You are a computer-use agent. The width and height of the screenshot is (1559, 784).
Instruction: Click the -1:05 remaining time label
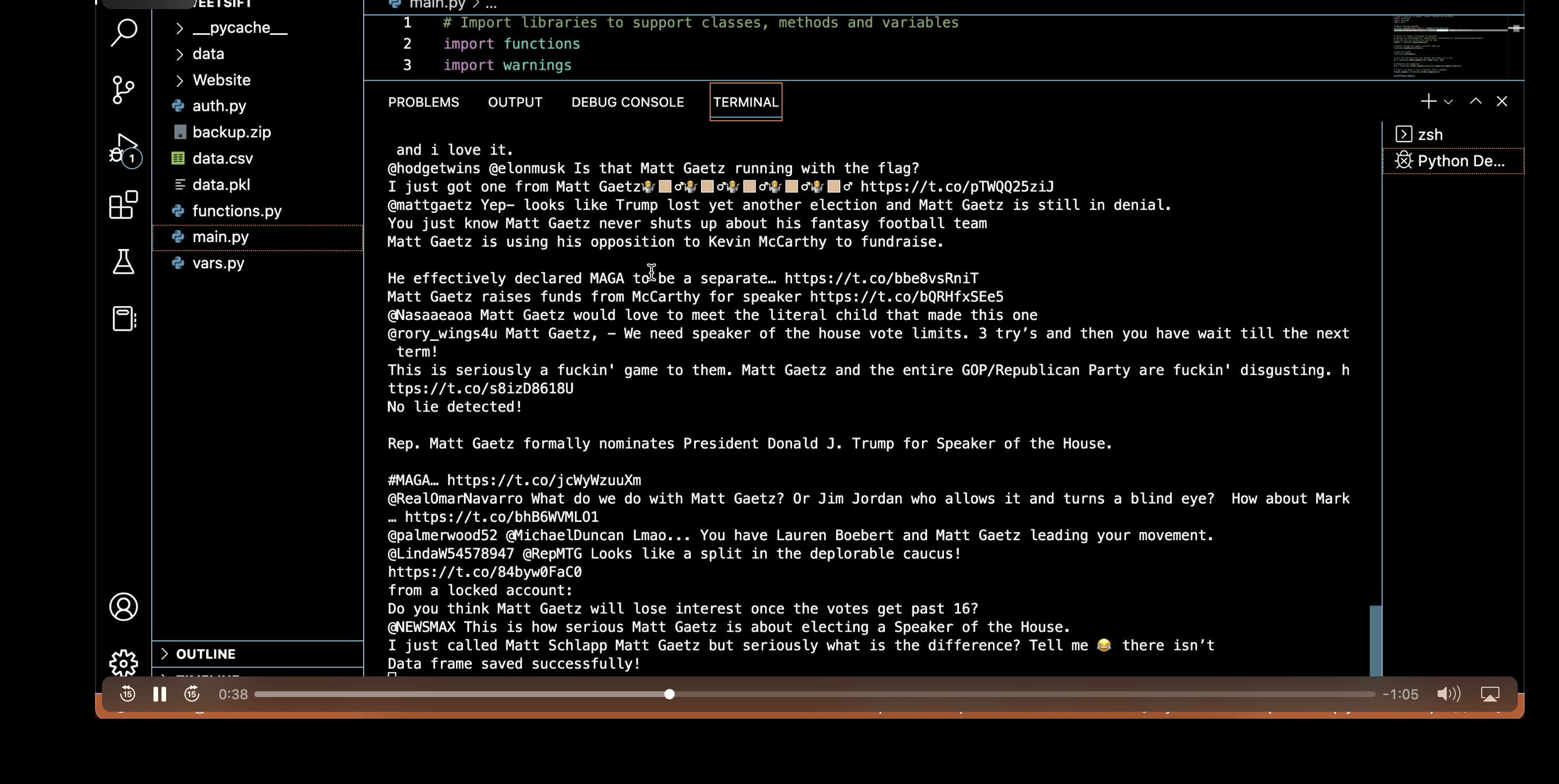(x=1400, y=694)
